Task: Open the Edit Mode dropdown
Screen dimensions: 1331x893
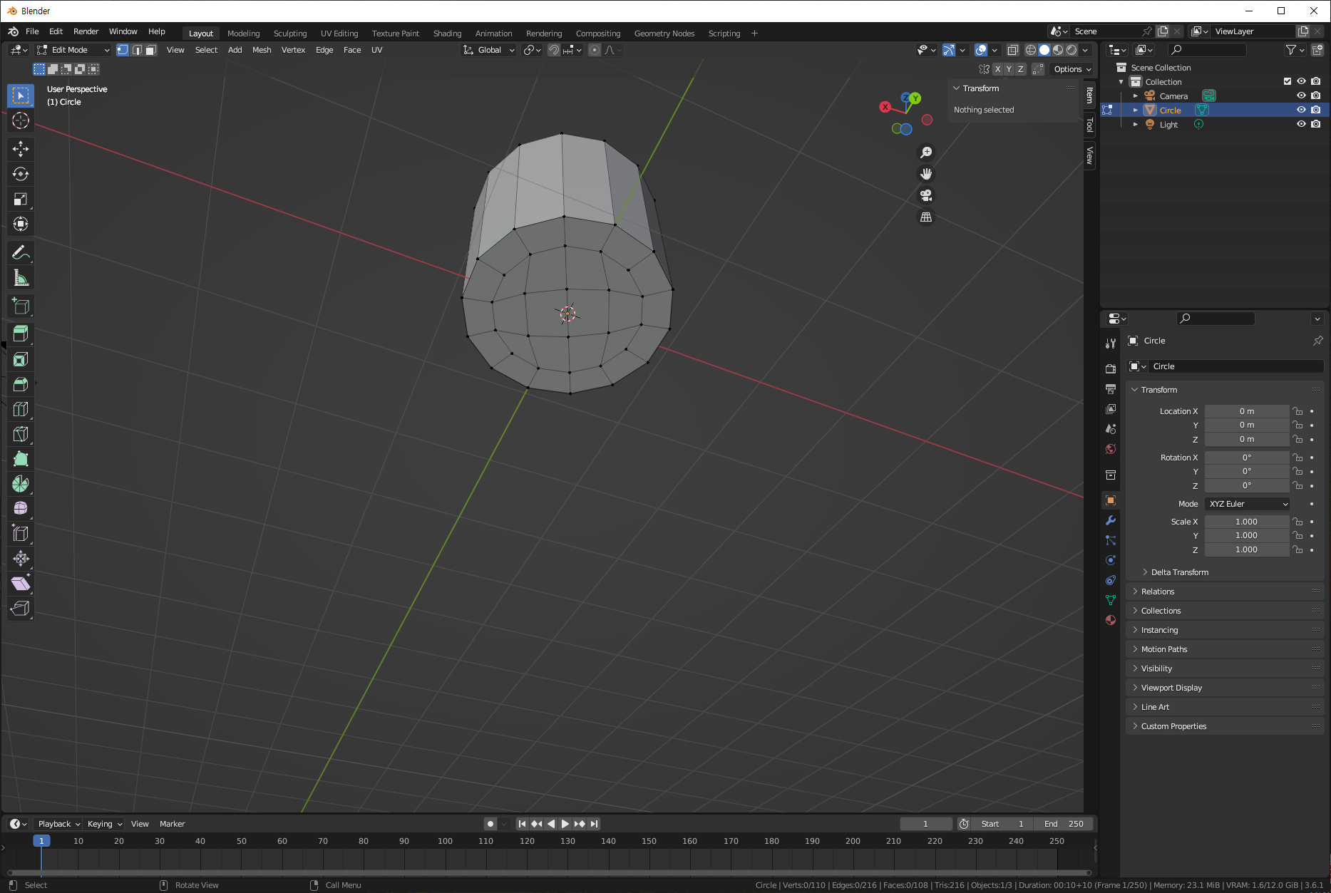Action: click(x=73, y=50)
